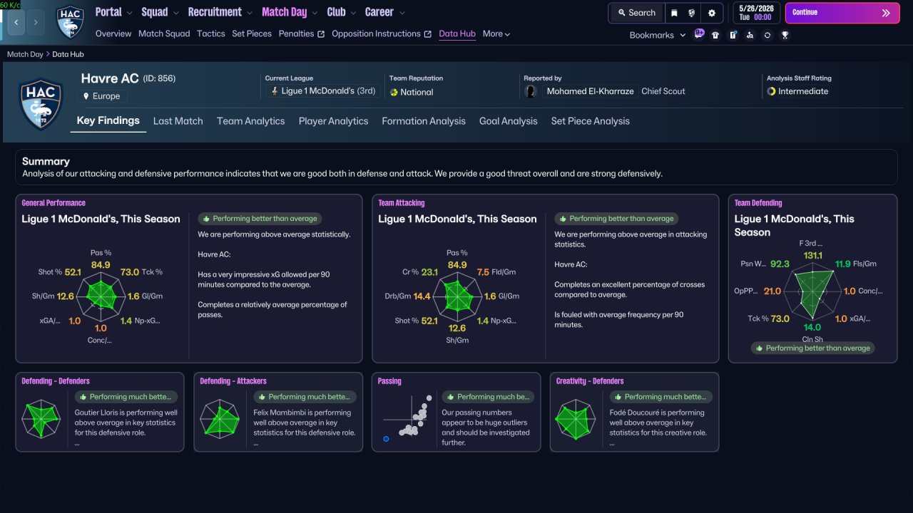Screen dimensions: 913x513
Task: Go forward with the right arrow button
Action: pyautogui.click(x=36, y=23)
